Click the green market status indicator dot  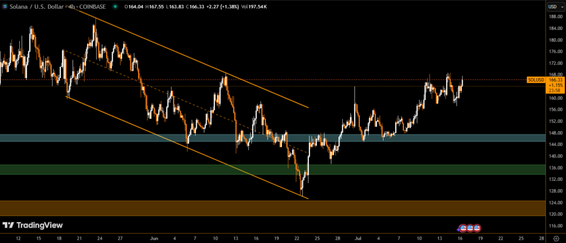pyautogui.click(x=114, y=7)
